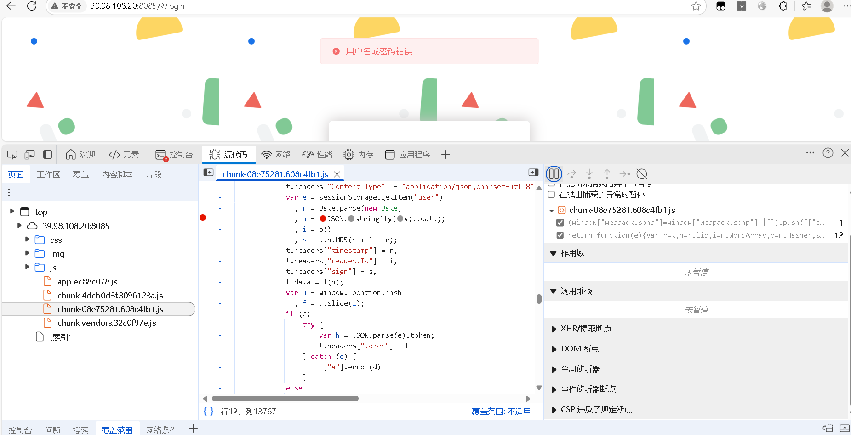Deactivate all breakpoints icon

[x=642, y=174]
